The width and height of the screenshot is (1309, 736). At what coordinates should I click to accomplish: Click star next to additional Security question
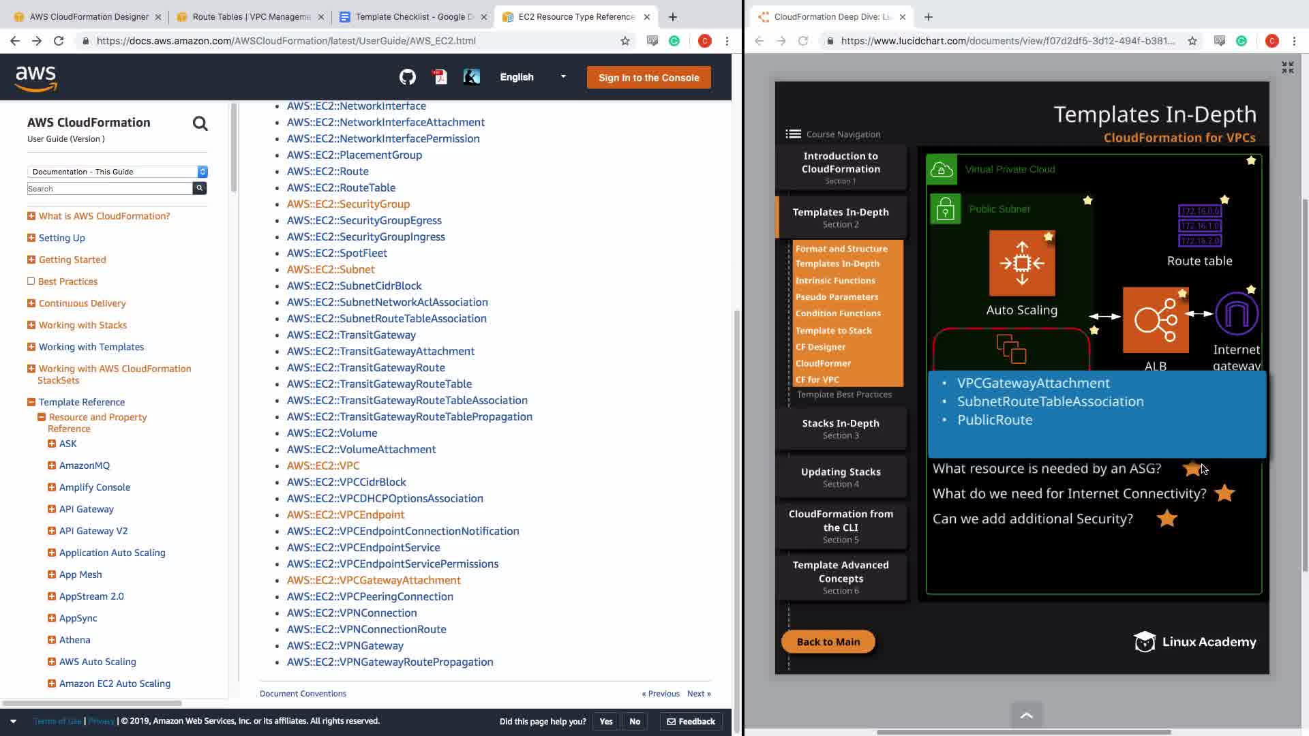pyautogui.click(x=1167, y=519)
